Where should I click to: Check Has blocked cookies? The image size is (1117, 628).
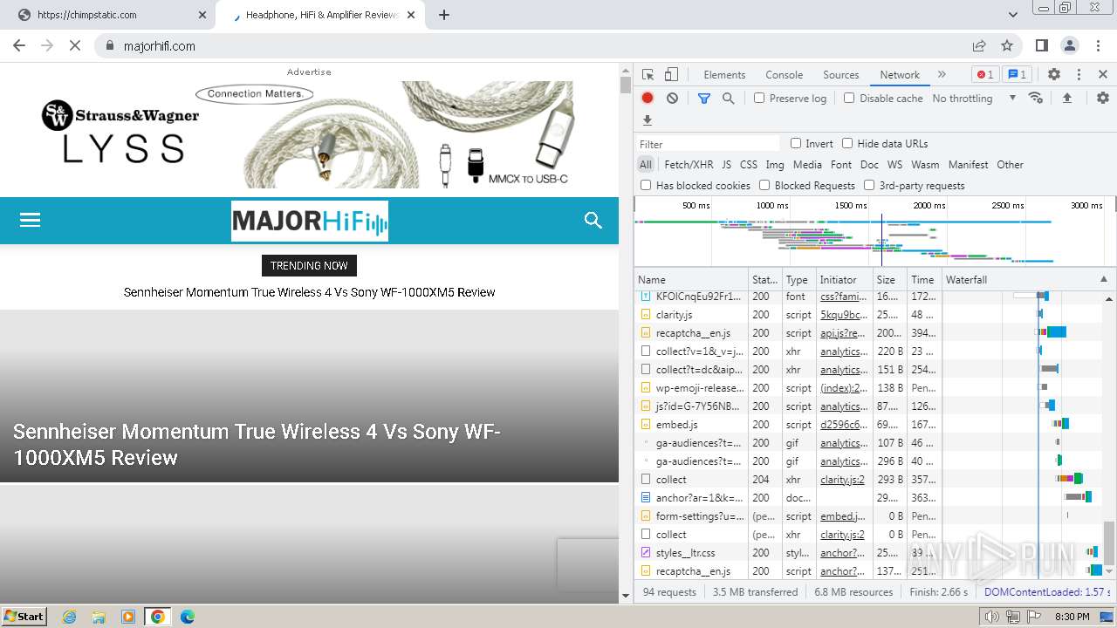[646, 185]
